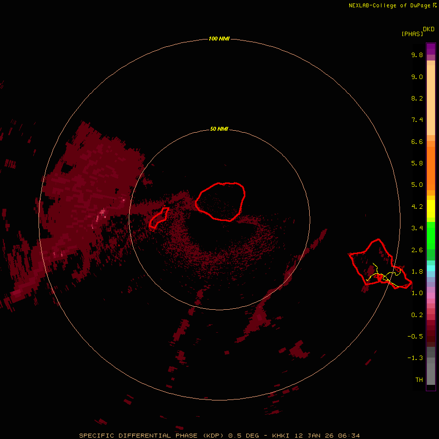This screenshot has height=439, width=439.
Task: Click the 8.2 value on the color scale
Action: [x=417, y=98]
